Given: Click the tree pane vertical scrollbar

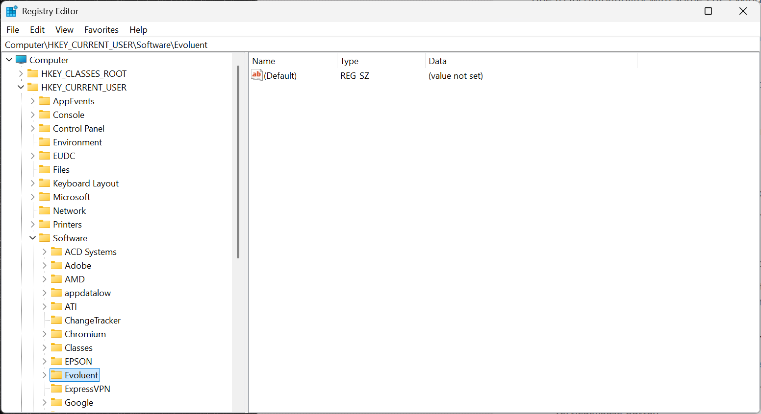Looking at the screenshot, I should (238, 161).
